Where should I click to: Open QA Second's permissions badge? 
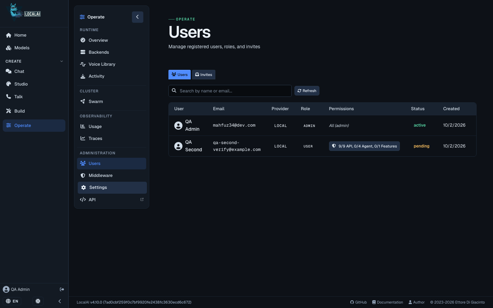pos(364,146)
